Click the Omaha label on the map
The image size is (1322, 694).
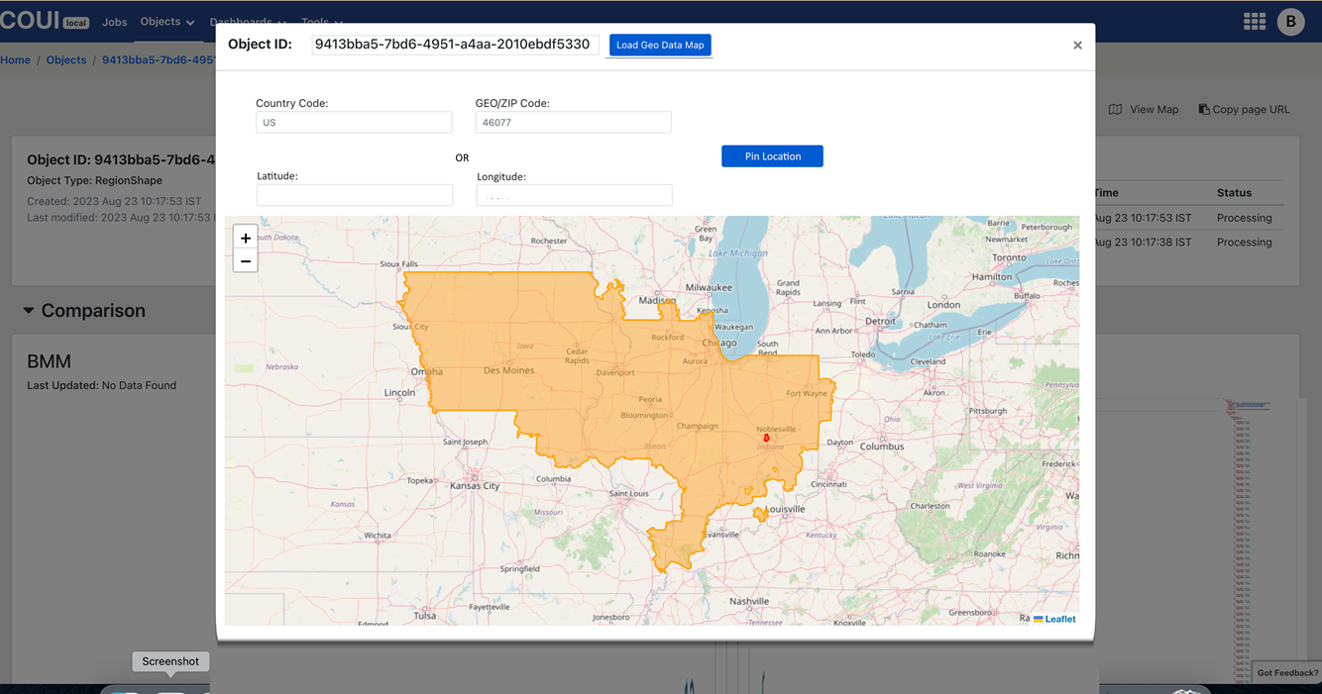[x=427, y=372]
